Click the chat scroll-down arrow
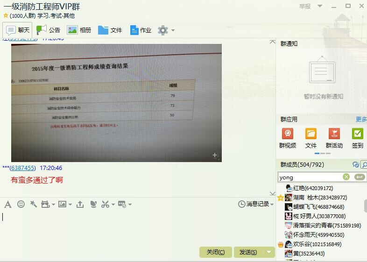The image size is (367, 262). tap(272, 193)
